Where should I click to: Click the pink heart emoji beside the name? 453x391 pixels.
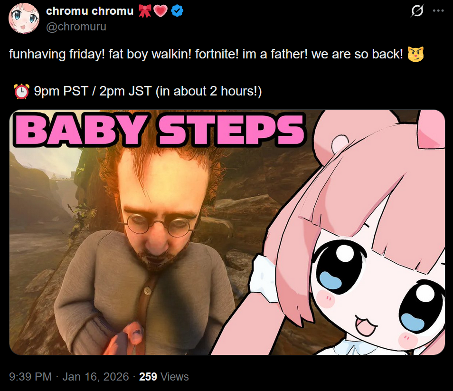click(160, 11)
